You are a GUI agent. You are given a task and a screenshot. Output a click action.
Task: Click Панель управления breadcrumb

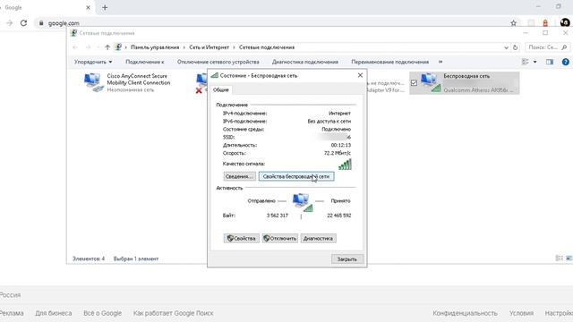(x=155, y=47)
